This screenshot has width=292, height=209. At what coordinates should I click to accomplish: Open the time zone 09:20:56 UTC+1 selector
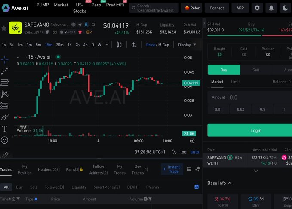click(150, 152)
